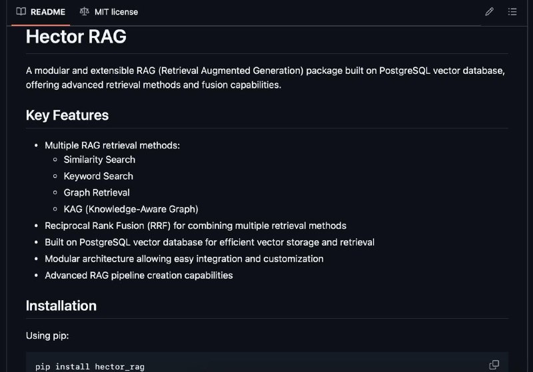Switch to the README tab label
The width and height of the screenshot is (533, 372).
[x=48, y=12]
